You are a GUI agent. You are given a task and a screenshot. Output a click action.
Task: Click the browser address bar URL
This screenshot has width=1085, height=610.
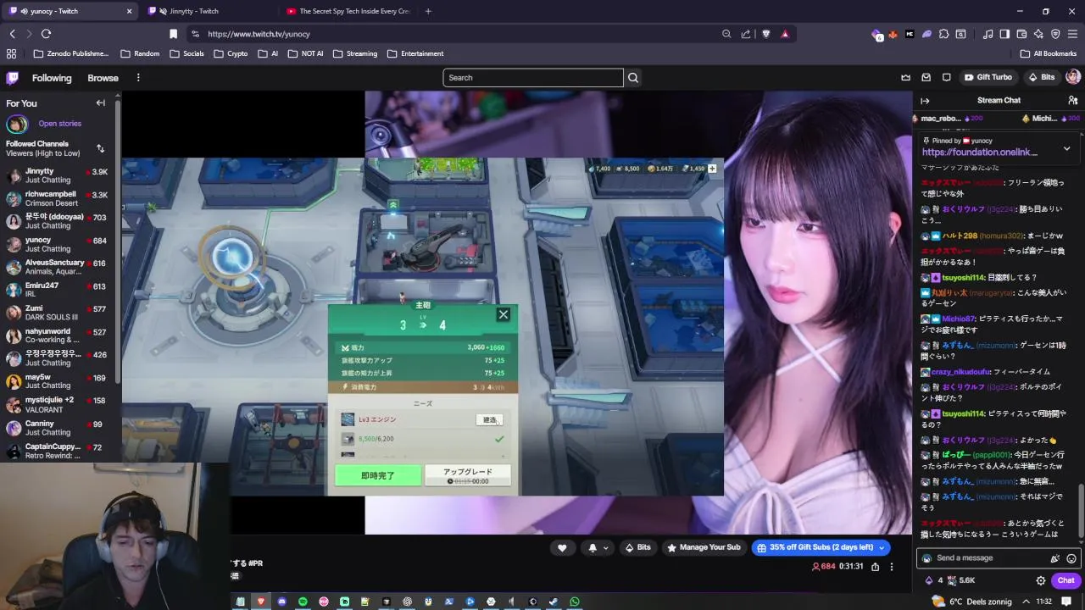coord(259,34)
